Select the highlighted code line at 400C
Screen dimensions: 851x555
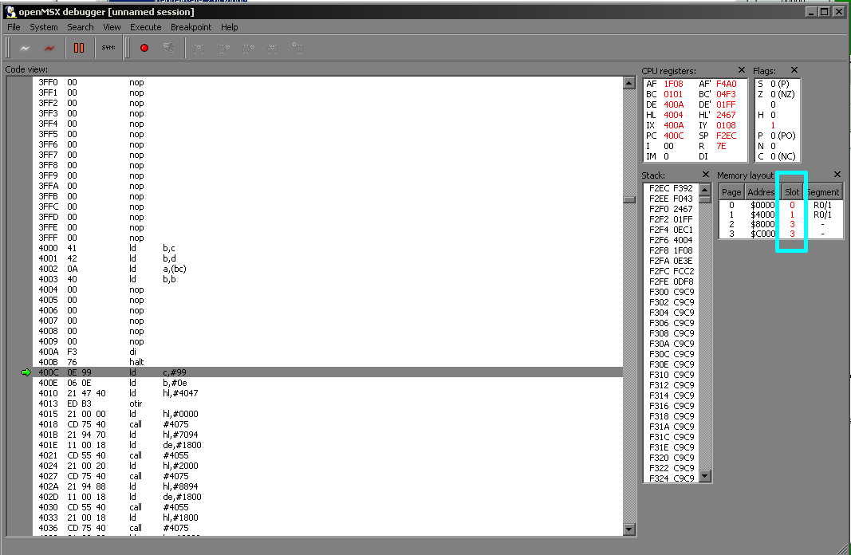click(x=319, y=372)
